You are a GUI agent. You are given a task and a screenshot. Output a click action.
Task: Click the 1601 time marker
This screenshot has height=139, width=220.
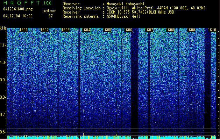pyautogui.click(x=23, y=30)
